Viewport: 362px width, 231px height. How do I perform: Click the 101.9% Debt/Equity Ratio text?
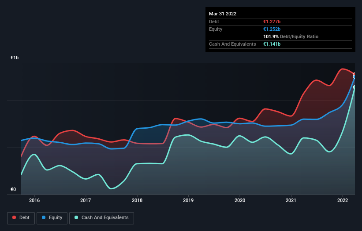291,36
